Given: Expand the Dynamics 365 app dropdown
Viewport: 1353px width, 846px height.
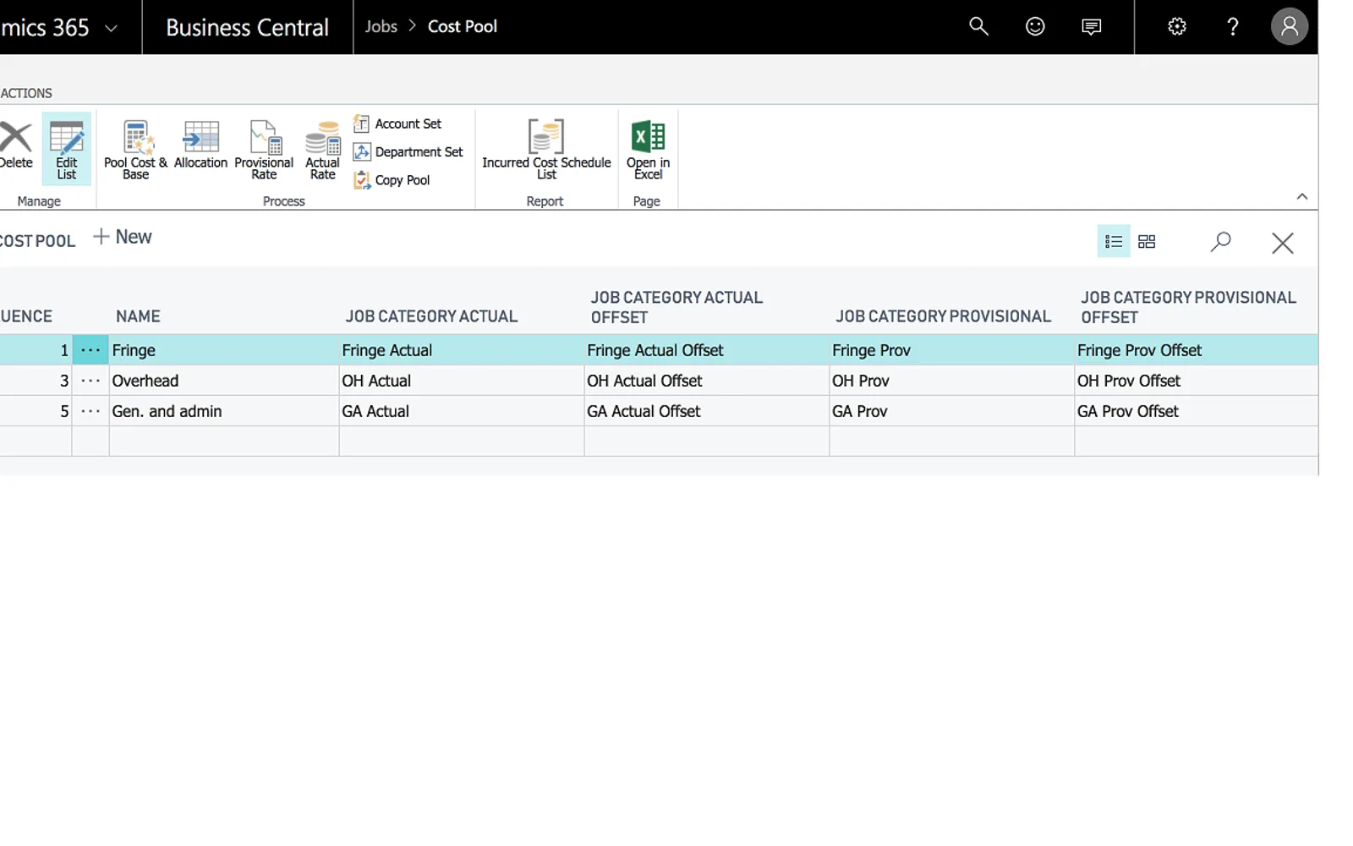Looking at the screenshot, I should (111, 28).
